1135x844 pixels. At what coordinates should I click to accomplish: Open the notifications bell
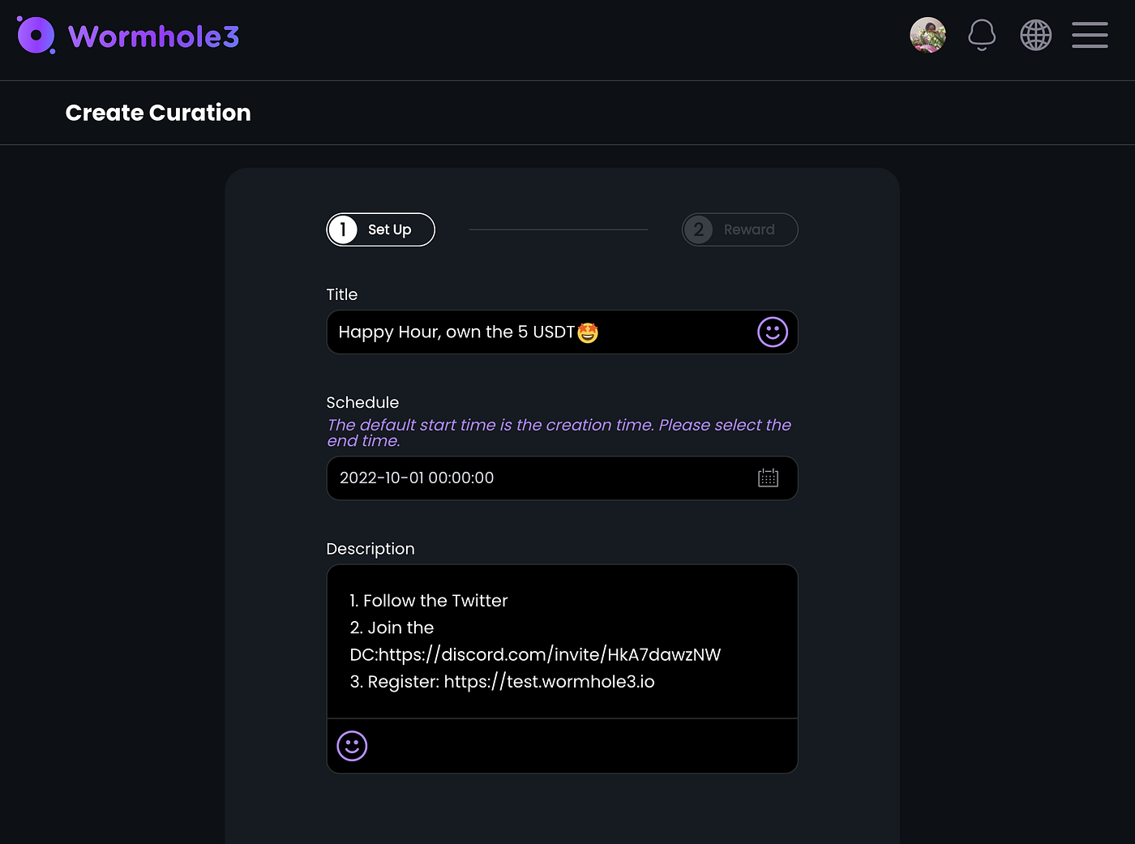point(982,35)
